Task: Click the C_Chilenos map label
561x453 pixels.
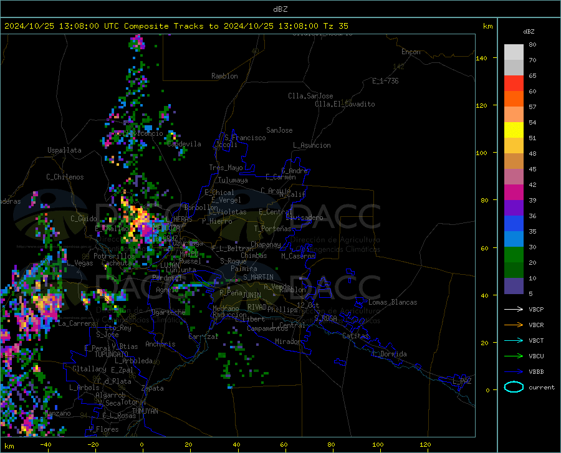Action: [65, 177]
